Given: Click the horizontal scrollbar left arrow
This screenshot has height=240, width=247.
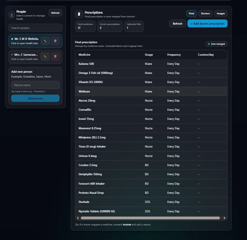Looking at the screenshot, I should tap(78, 218).
